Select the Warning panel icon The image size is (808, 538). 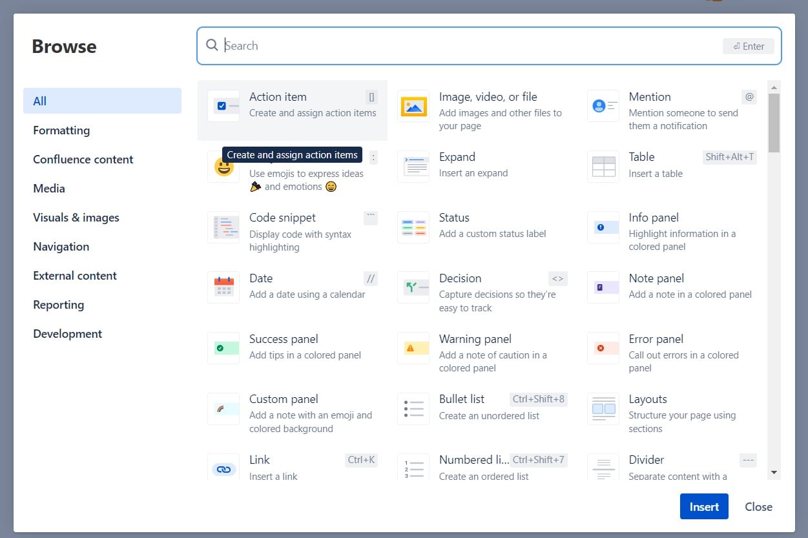pos(413,348)
